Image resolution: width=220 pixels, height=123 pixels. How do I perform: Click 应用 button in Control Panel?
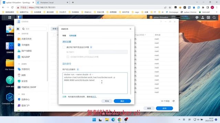[x=164, y=108]
